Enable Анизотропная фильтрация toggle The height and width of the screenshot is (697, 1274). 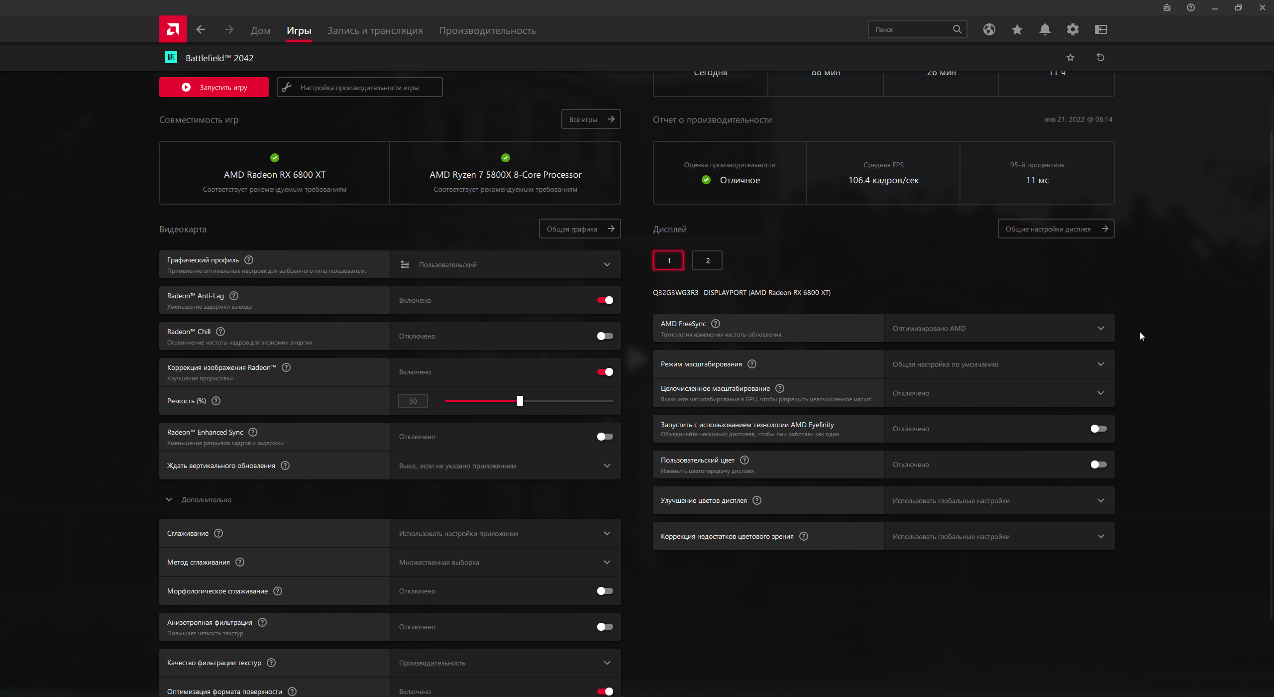coord(605,627)
